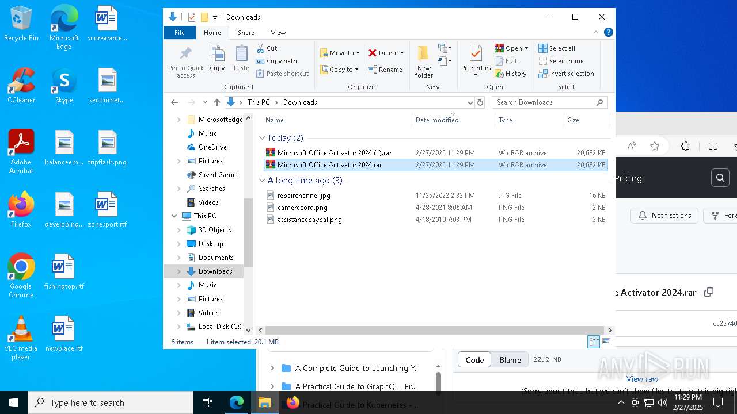The image size is (737, 414).
Task: Open Delete dropdown arrow
Action: pyautogui.click(x=402, y=53)
